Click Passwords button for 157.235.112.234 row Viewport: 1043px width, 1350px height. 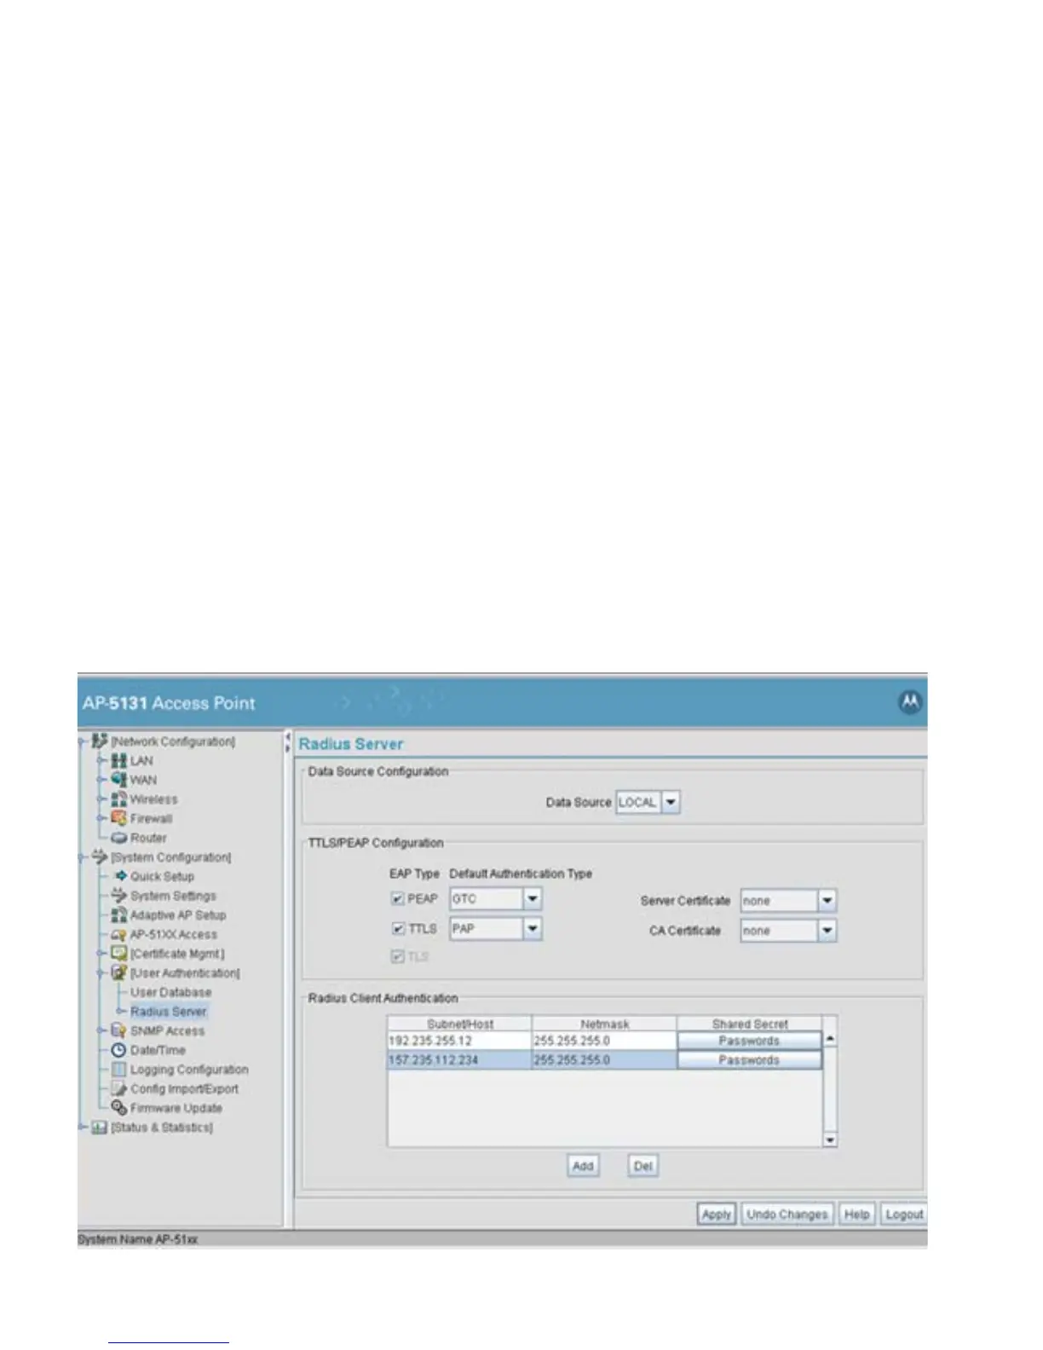[x=749, y=1060]
